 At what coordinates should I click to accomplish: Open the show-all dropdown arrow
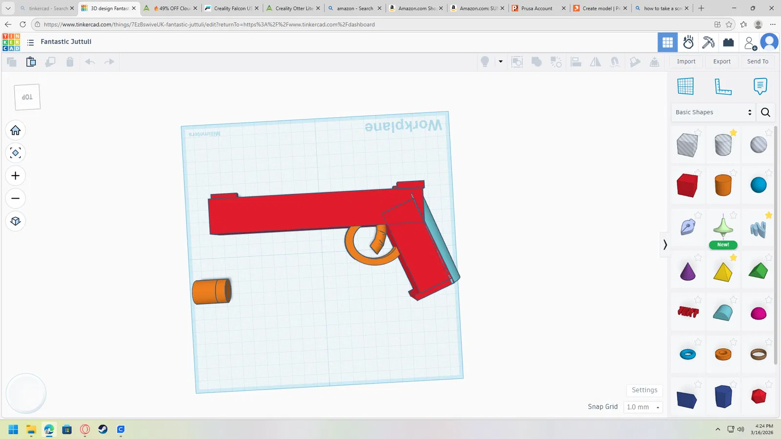pos(500,61)
